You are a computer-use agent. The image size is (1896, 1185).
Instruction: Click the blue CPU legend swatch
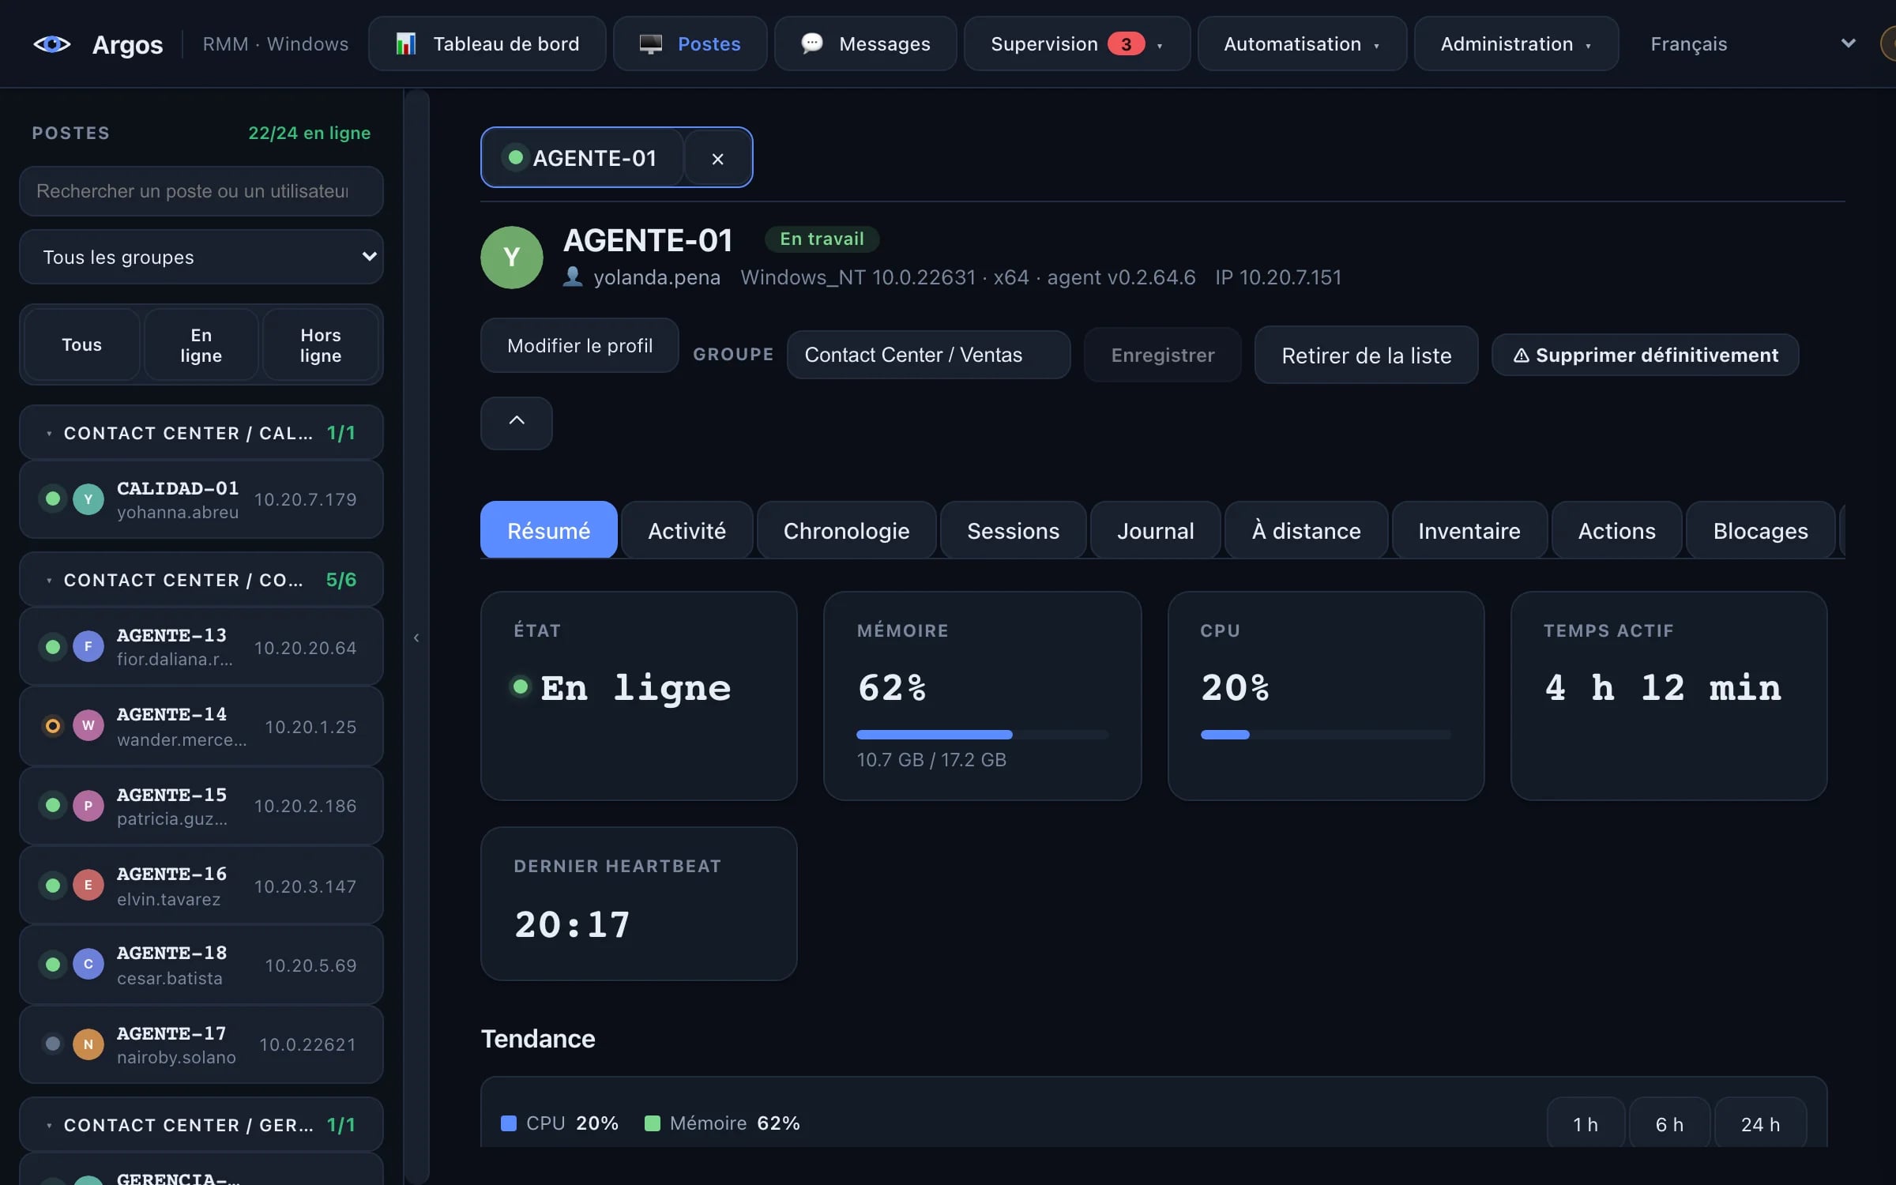coord(509,1123)
